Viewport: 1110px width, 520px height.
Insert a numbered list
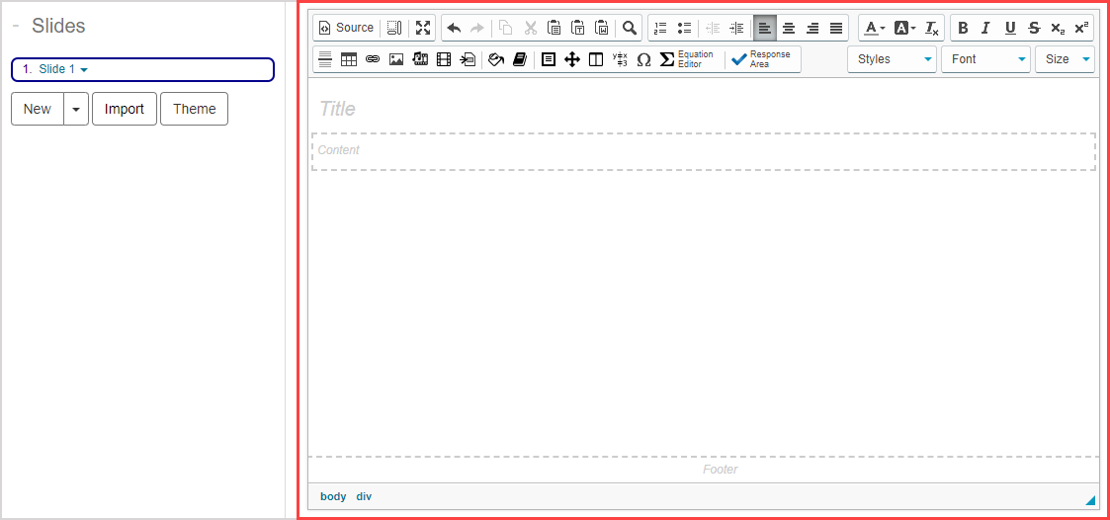pyautogui.click(x=660, y=28)
